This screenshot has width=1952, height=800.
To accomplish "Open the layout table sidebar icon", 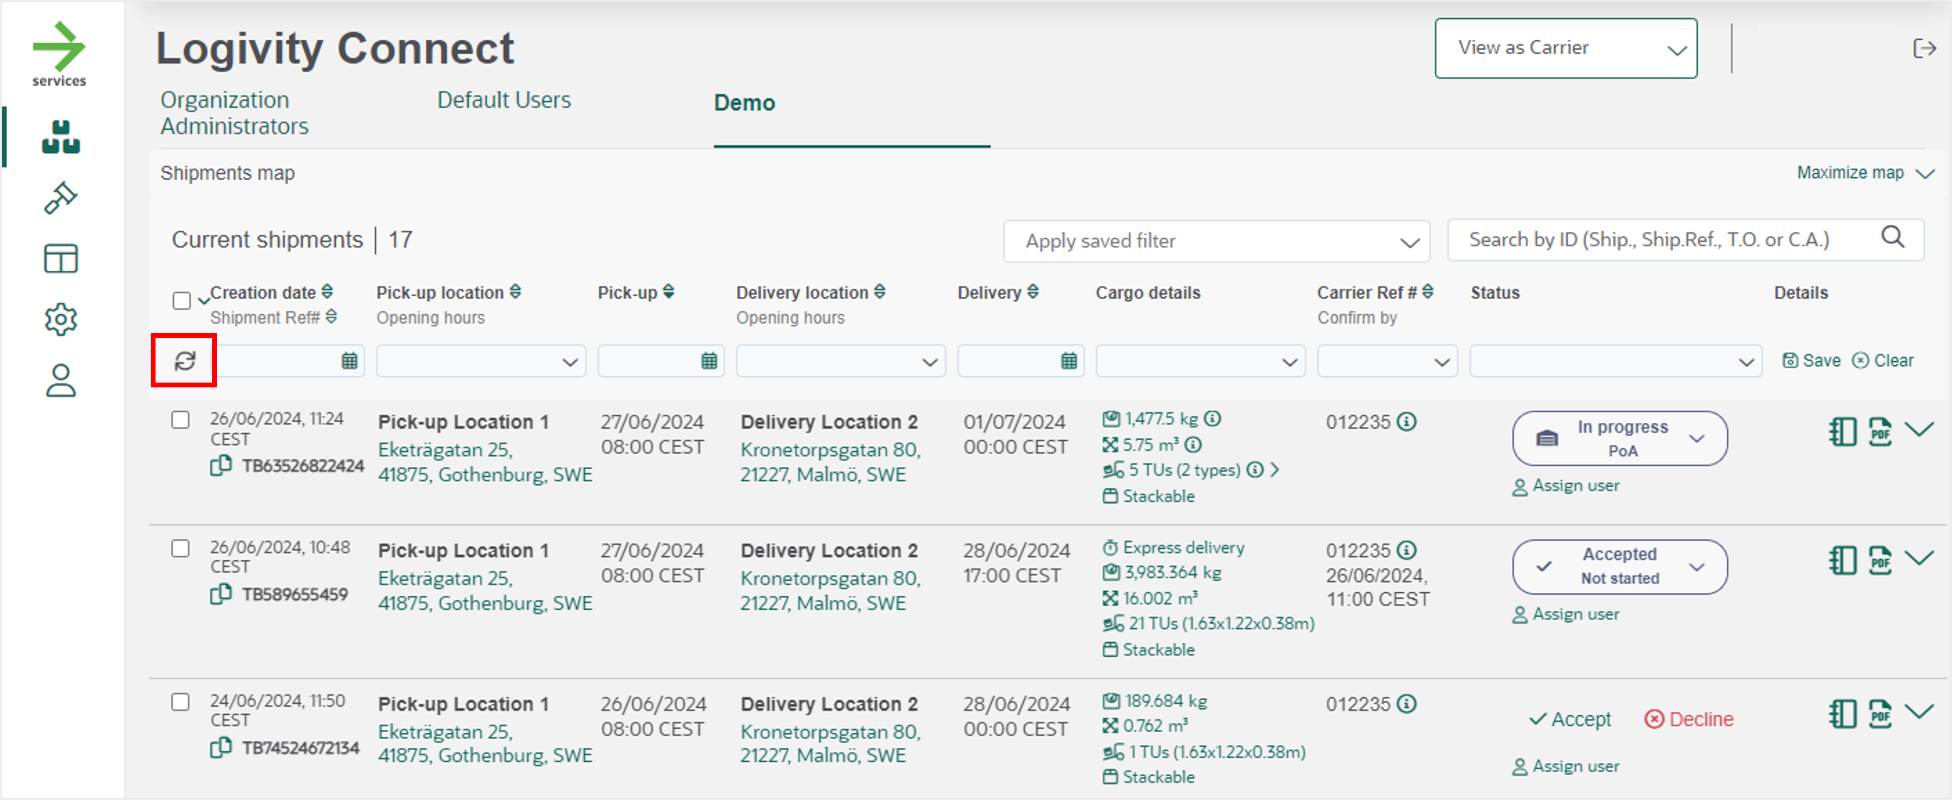I will tap(61, 259).
